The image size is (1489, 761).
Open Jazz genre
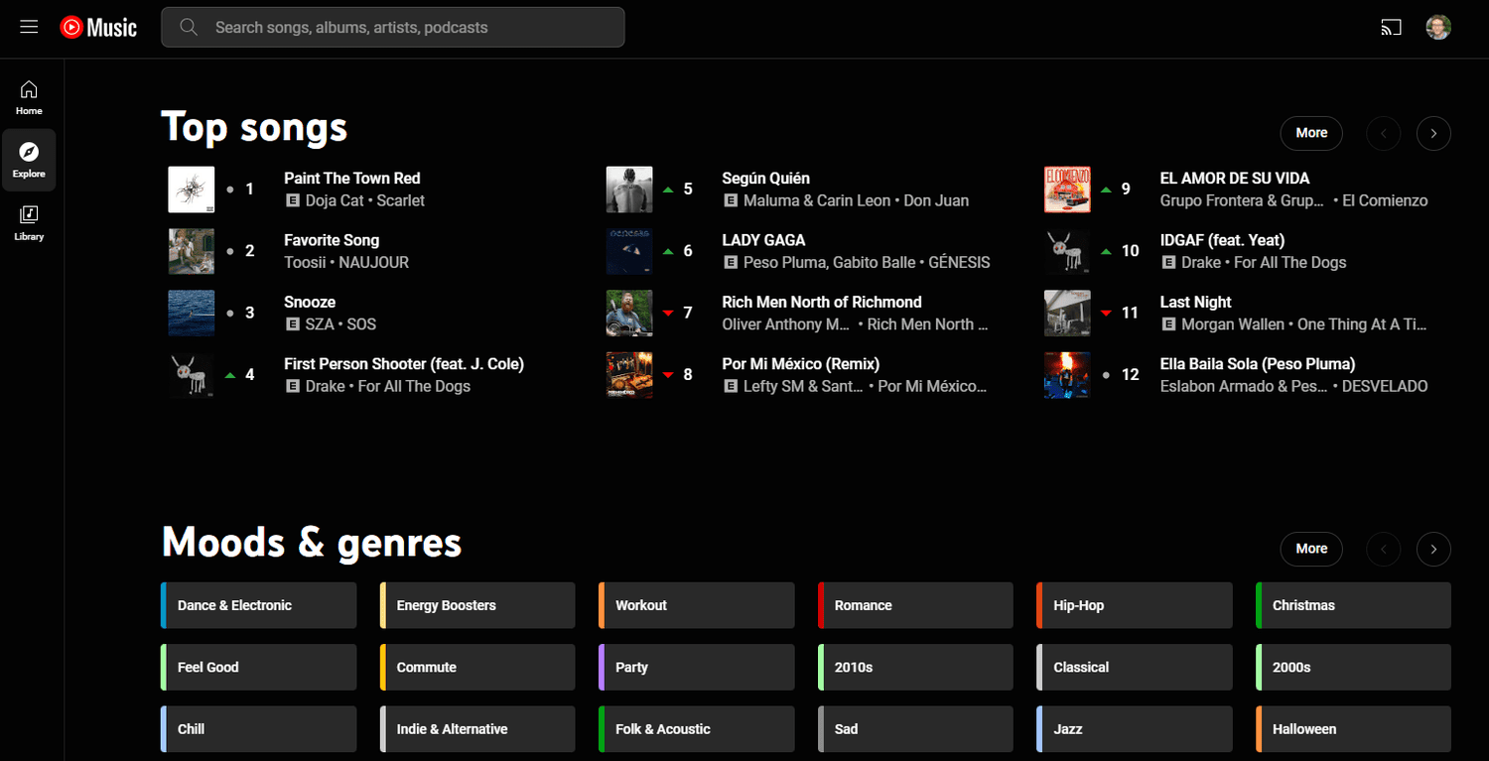coord(1135,729)
